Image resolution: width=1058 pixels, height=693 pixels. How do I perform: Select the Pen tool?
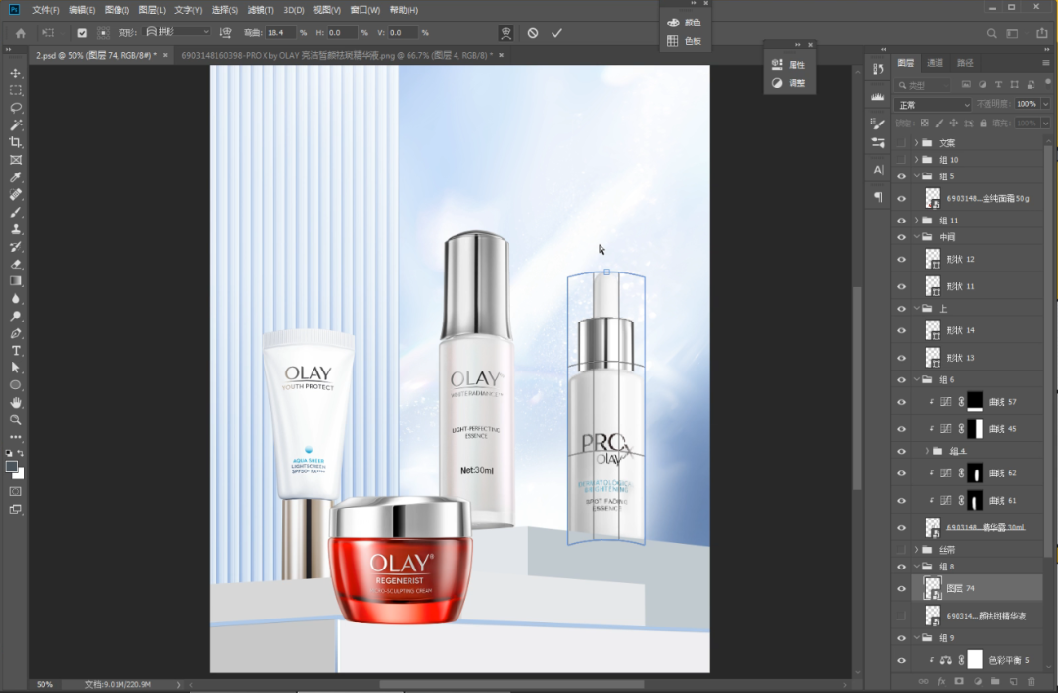pyautogui.click(x=15, y=333)
